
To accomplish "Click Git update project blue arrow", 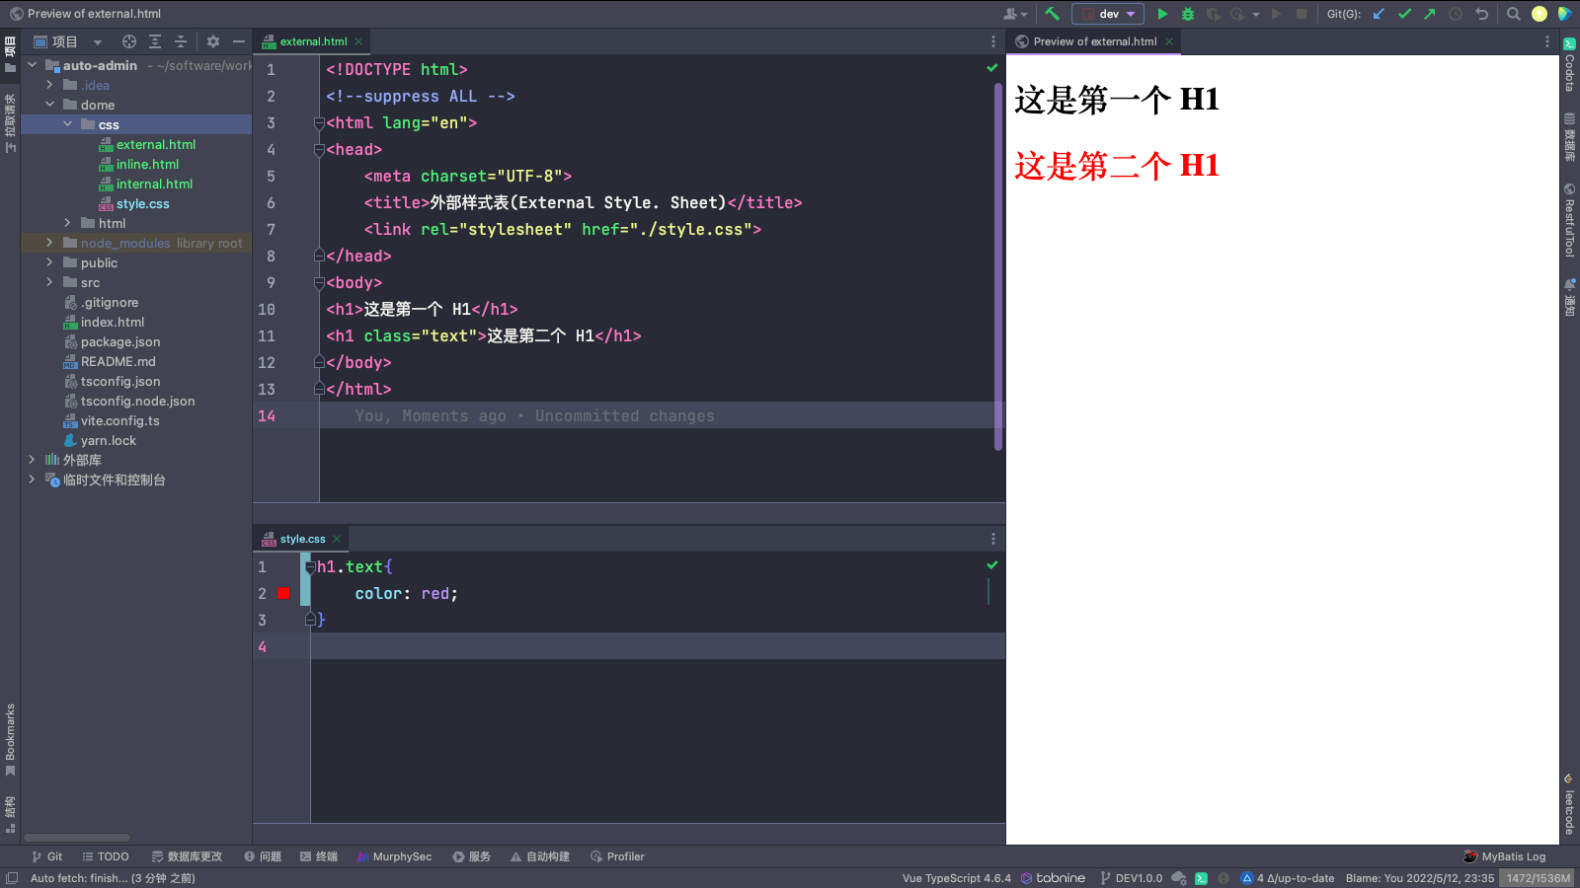I will coord(1379,14).
